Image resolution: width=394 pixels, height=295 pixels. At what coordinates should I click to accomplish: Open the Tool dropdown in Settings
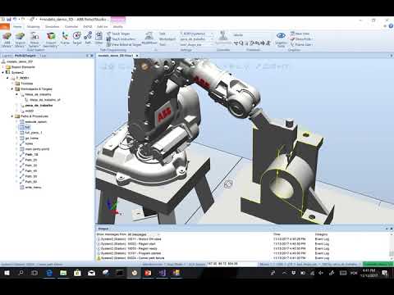pos(196,44)
